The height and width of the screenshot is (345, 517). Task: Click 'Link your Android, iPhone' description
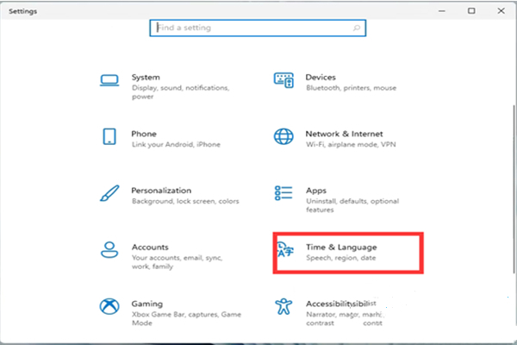click(176, 145)
